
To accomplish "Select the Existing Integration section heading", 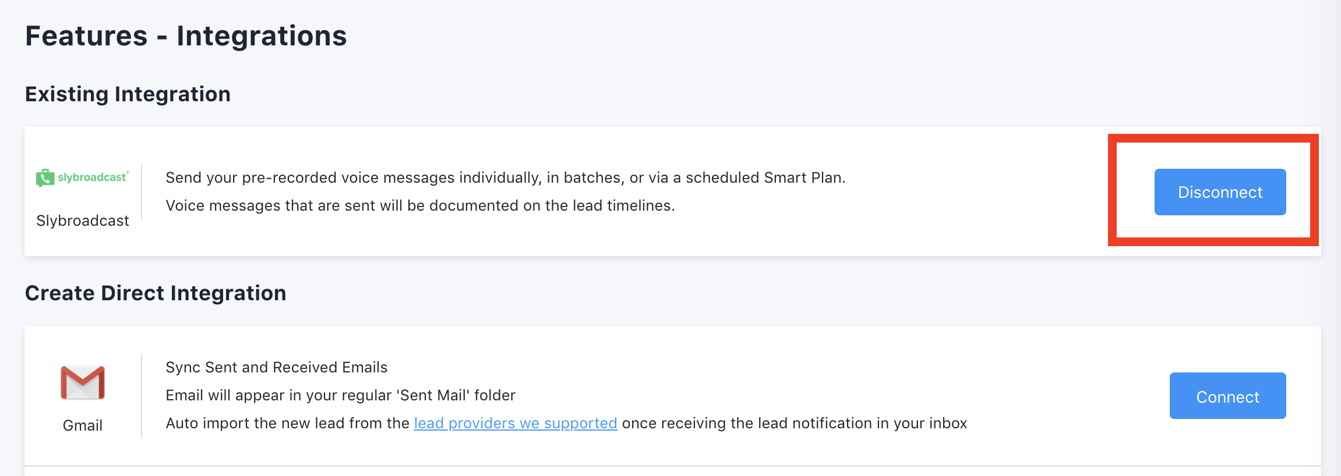I will [x=128, y=94].
